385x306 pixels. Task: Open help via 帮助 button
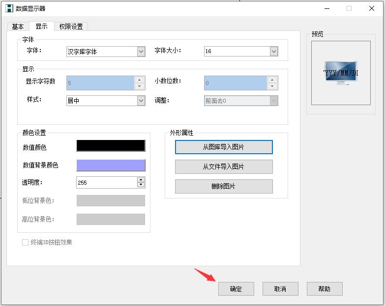[325, 289]
